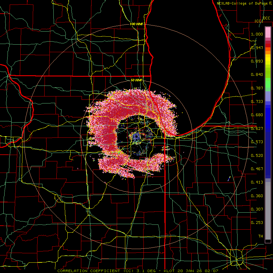
Task: Click the NEXLAB-College of DuPage label
Action: point(244,3)
